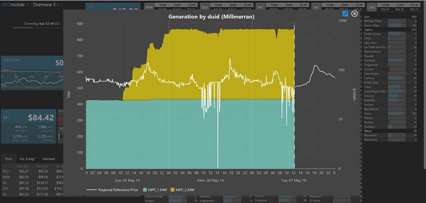Close the Generation by duid chart dialog
This screenshot has height=203, width=426.
(x=354, y=14)
